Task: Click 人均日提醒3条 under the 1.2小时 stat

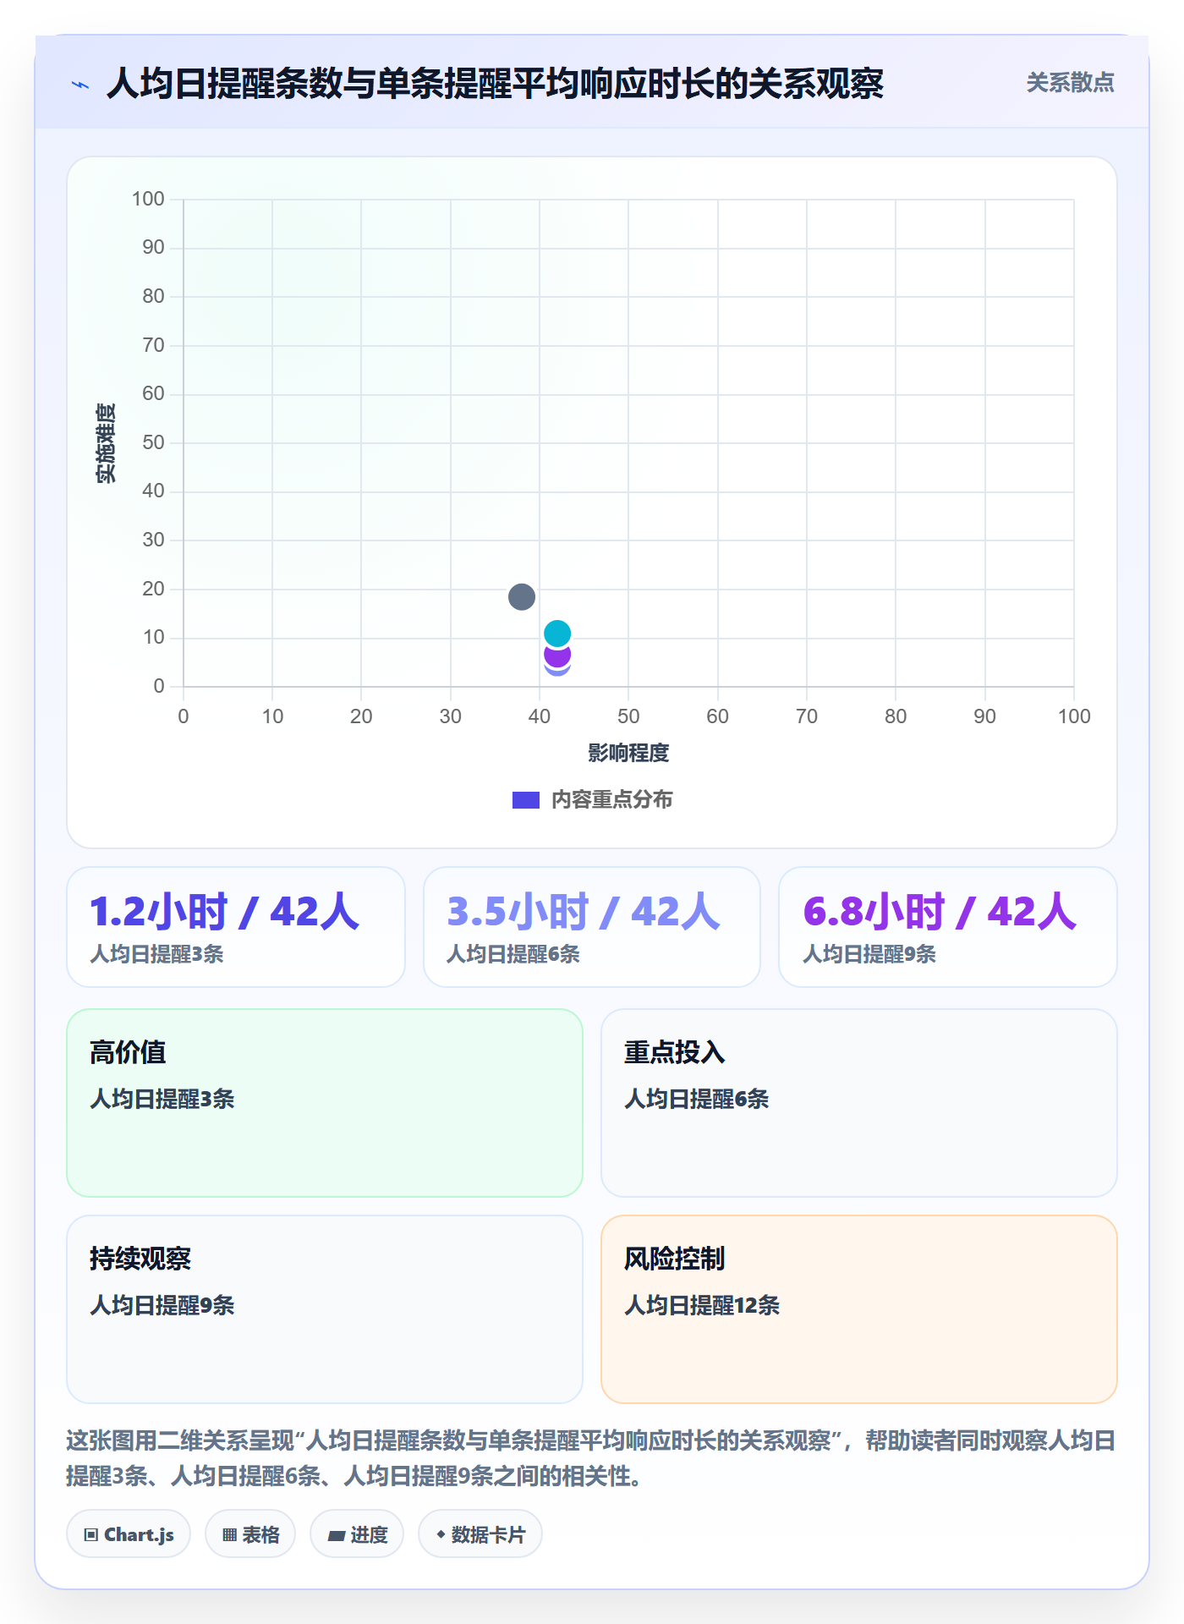Action: 156,954
